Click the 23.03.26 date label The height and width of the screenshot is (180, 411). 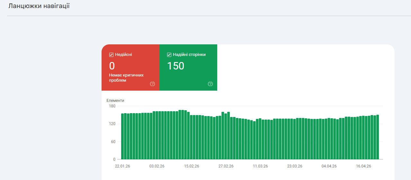click(x=295, y=166)
